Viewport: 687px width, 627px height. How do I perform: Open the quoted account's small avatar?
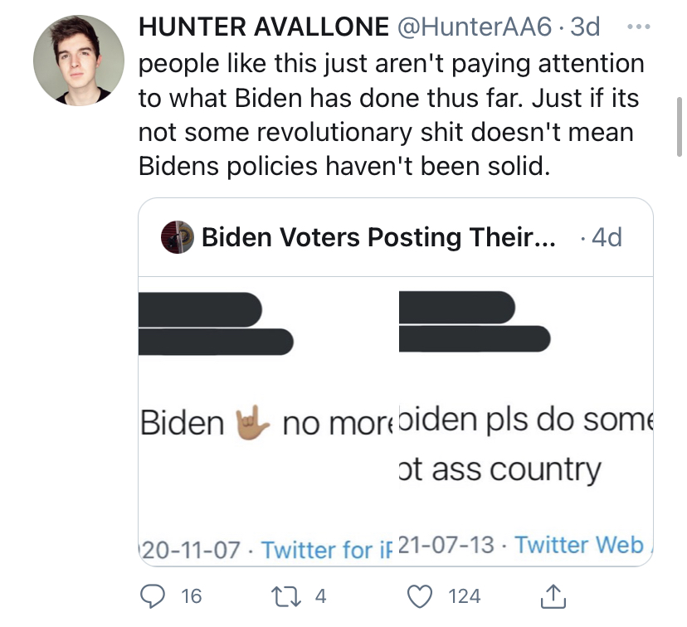coord(178,237)
